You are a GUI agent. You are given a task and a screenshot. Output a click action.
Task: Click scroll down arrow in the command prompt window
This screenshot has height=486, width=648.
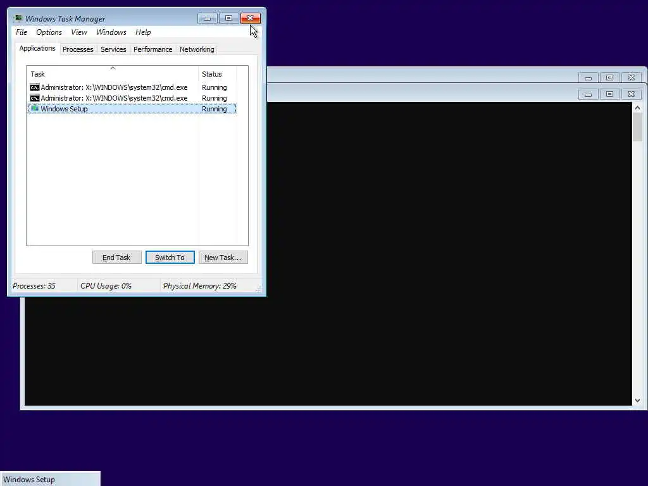[637, 401]
